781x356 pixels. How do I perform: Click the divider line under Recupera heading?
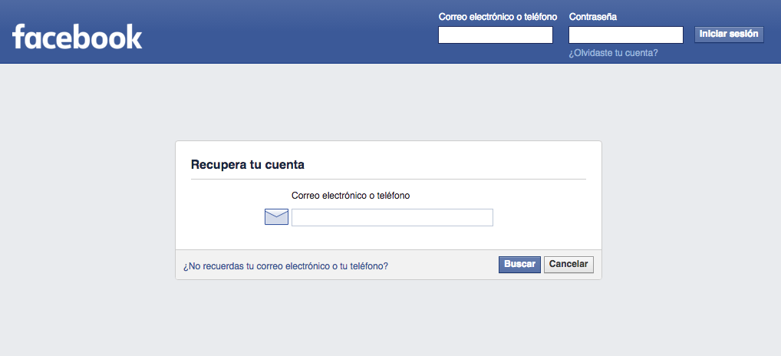[388, 179]
